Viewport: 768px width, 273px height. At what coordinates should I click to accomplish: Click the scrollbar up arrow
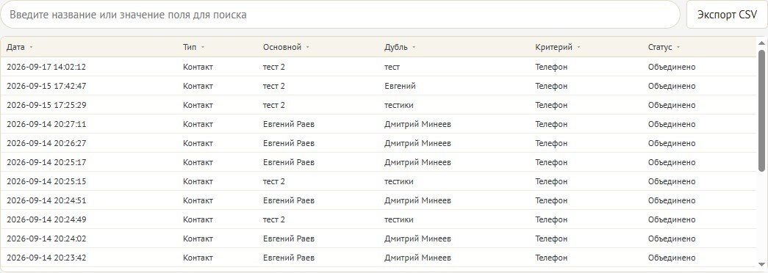(761, 43)
